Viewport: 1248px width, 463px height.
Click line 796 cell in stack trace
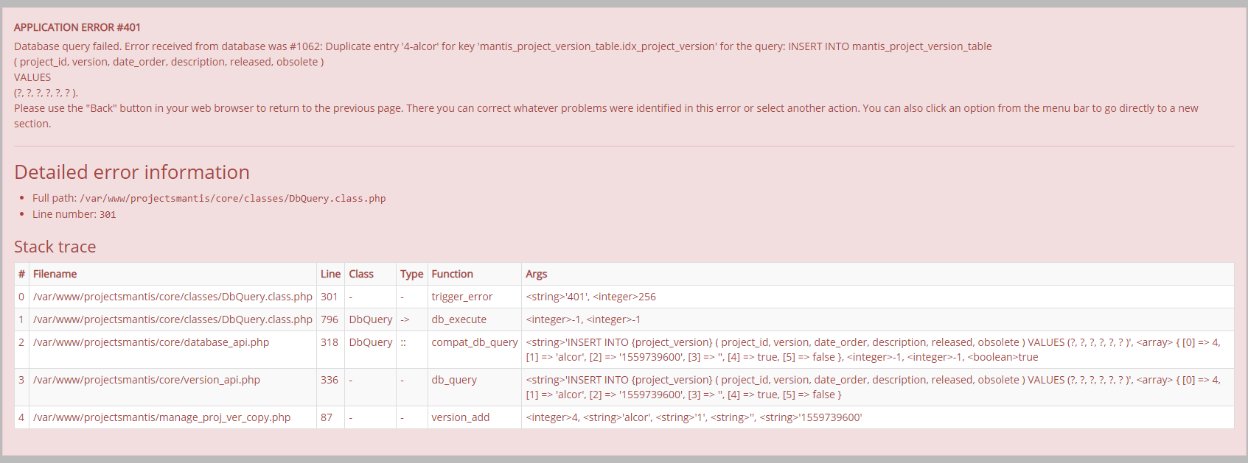click(x=330, y=319)
